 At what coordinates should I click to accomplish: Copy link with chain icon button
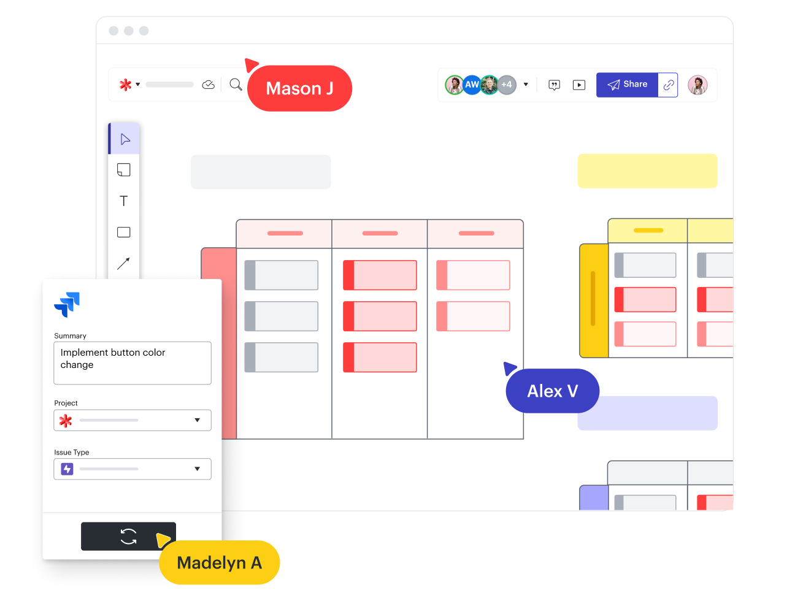tap(668, 85)
